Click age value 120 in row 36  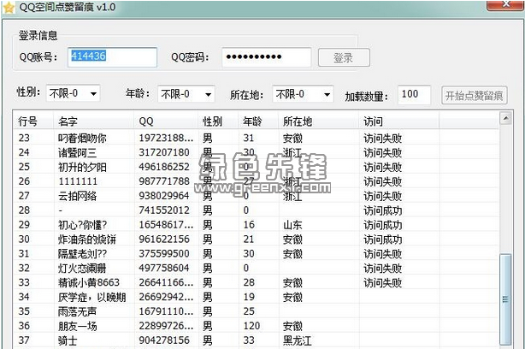click(251, 326)
